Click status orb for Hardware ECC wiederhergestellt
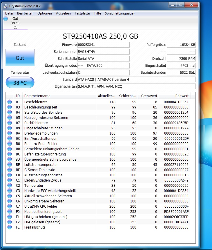Viewport: 212px width, 250px height. (10, 191)
